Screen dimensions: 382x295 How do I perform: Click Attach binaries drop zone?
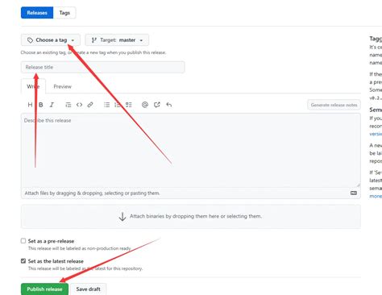pos(191,217)
